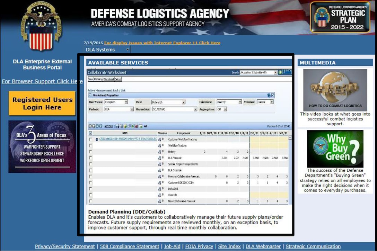The width and height of the screenshot is (377, 251).
Task: Open DLA's 3 Areas of Focus banner
Action: [42, 146]
